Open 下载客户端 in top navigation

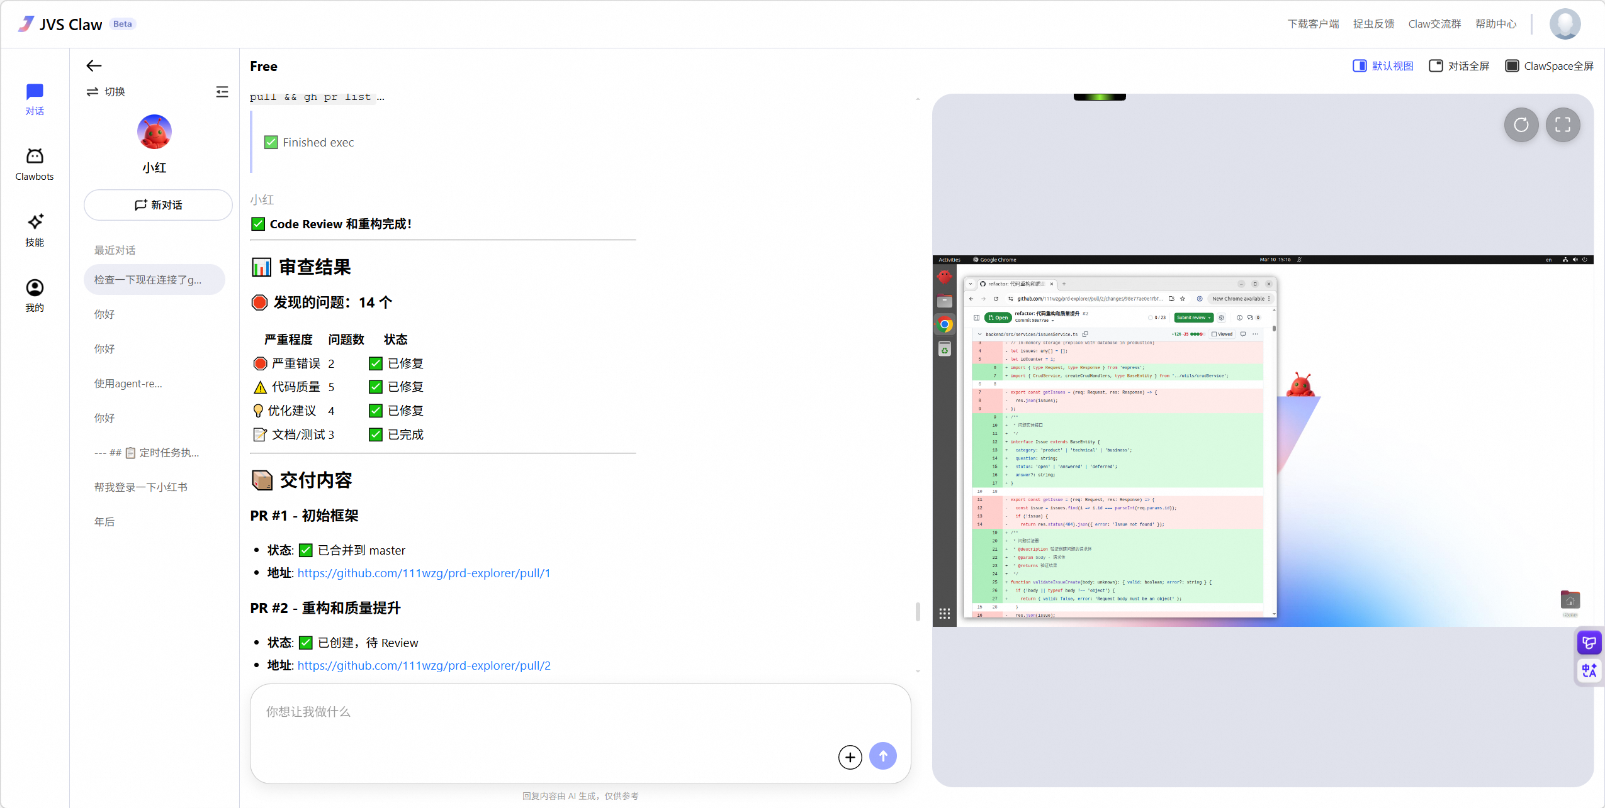pyautogui.click(x=1313, y=24)
